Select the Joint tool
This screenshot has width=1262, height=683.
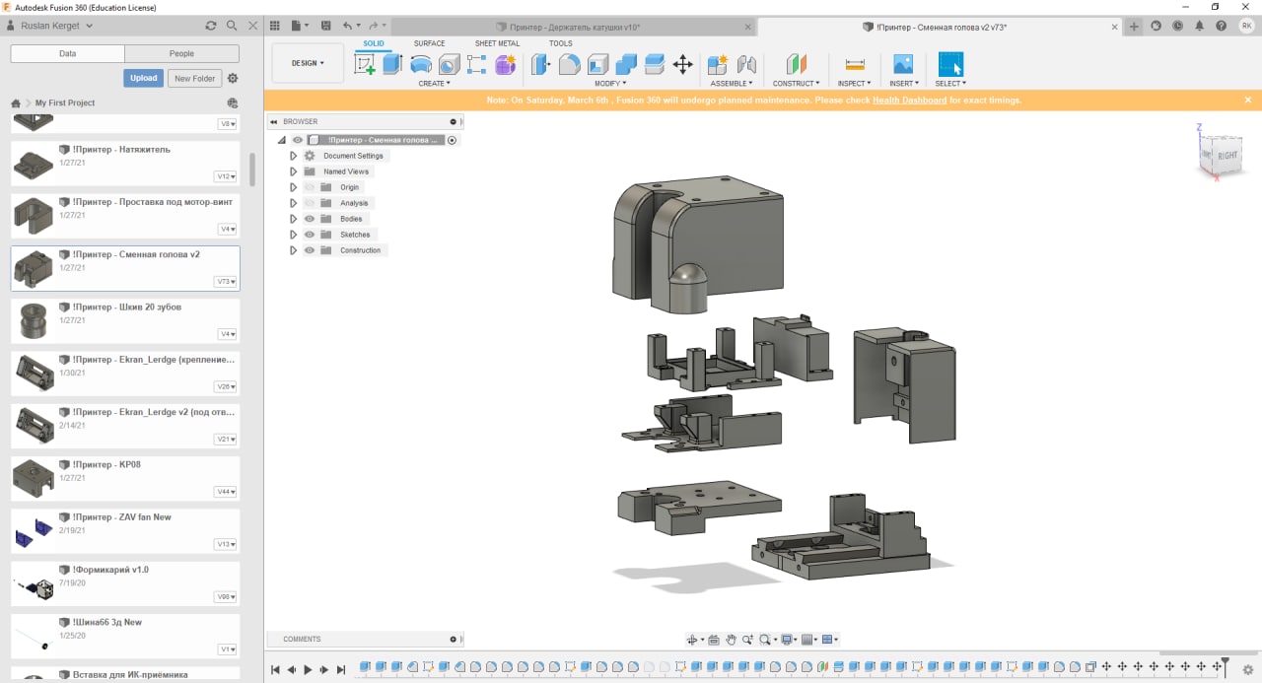click(x=747, y=65)
